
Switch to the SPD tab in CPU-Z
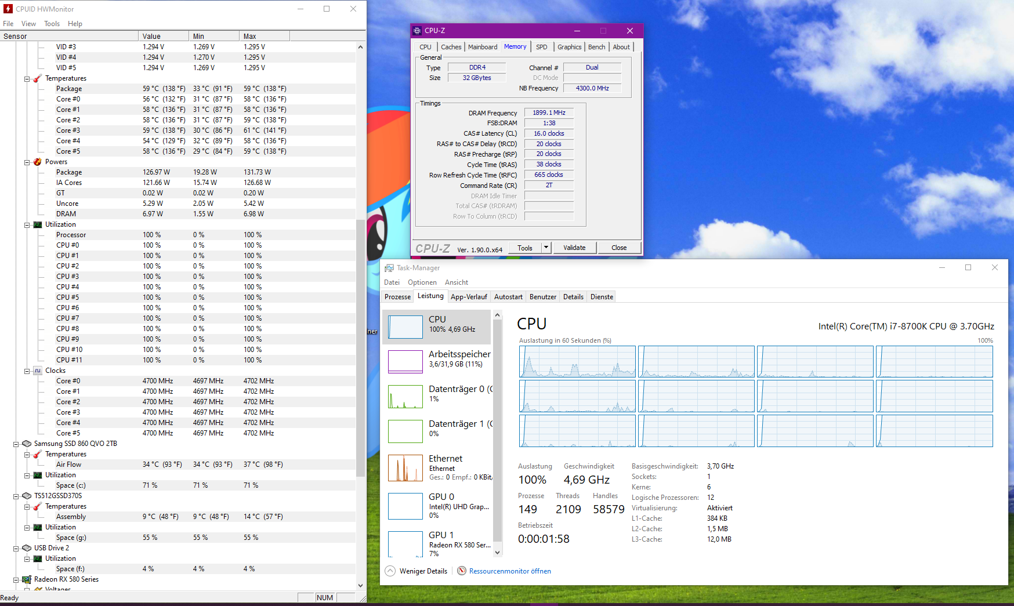pyautogui.click(x=542, y=47)
